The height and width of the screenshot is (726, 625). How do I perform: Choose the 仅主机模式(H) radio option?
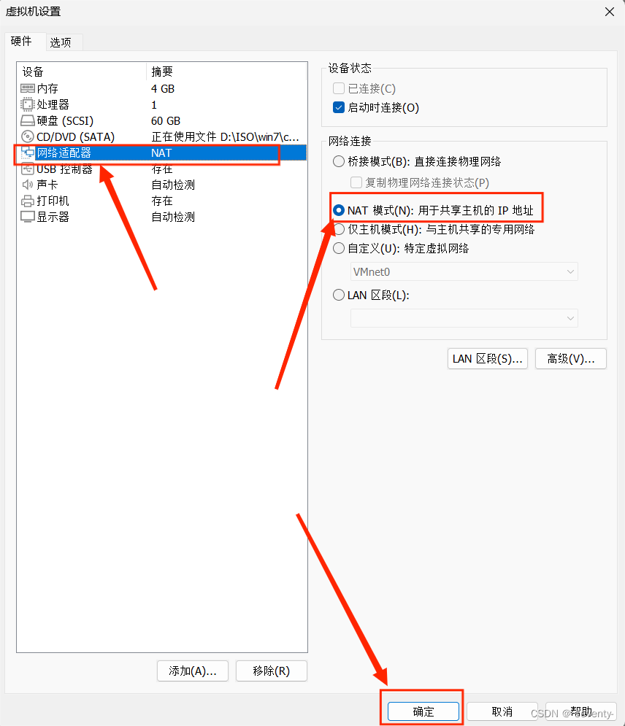(x=340, y=229)
